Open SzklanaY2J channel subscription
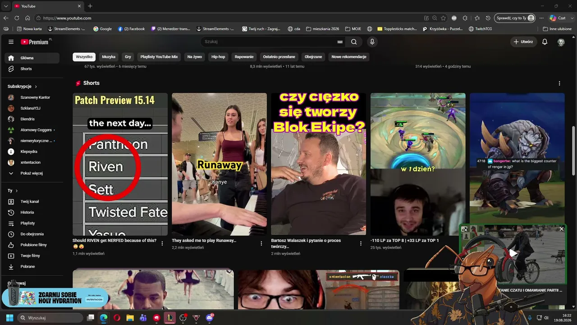The height and width of the screenshot is (325, 577). pyautogui.click(x=32, y=108)
